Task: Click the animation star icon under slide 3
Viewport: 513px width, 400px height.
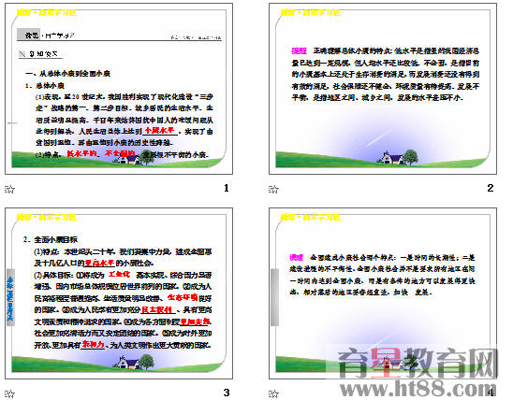Action: 9,393
